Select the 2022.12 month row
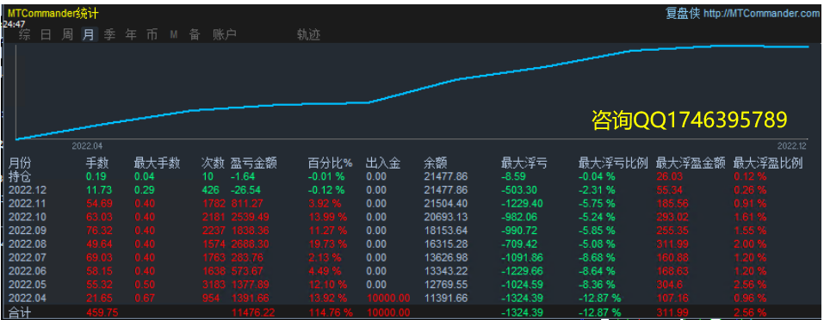Image resolution: width=824 pixels, height=320 pixels. click(x=412, y=190)
